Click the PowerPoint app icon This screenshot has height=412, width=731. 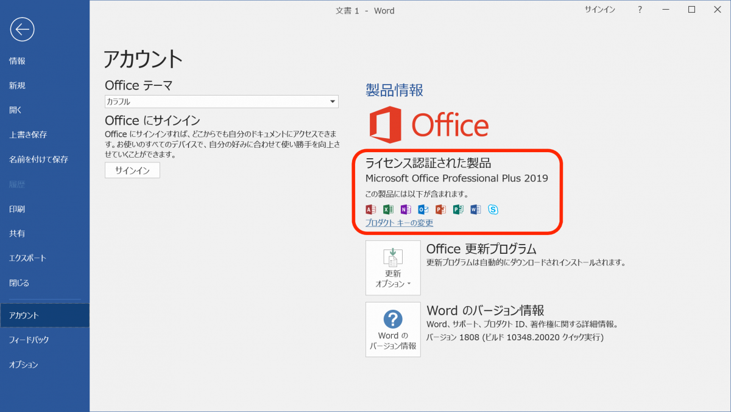440,209
